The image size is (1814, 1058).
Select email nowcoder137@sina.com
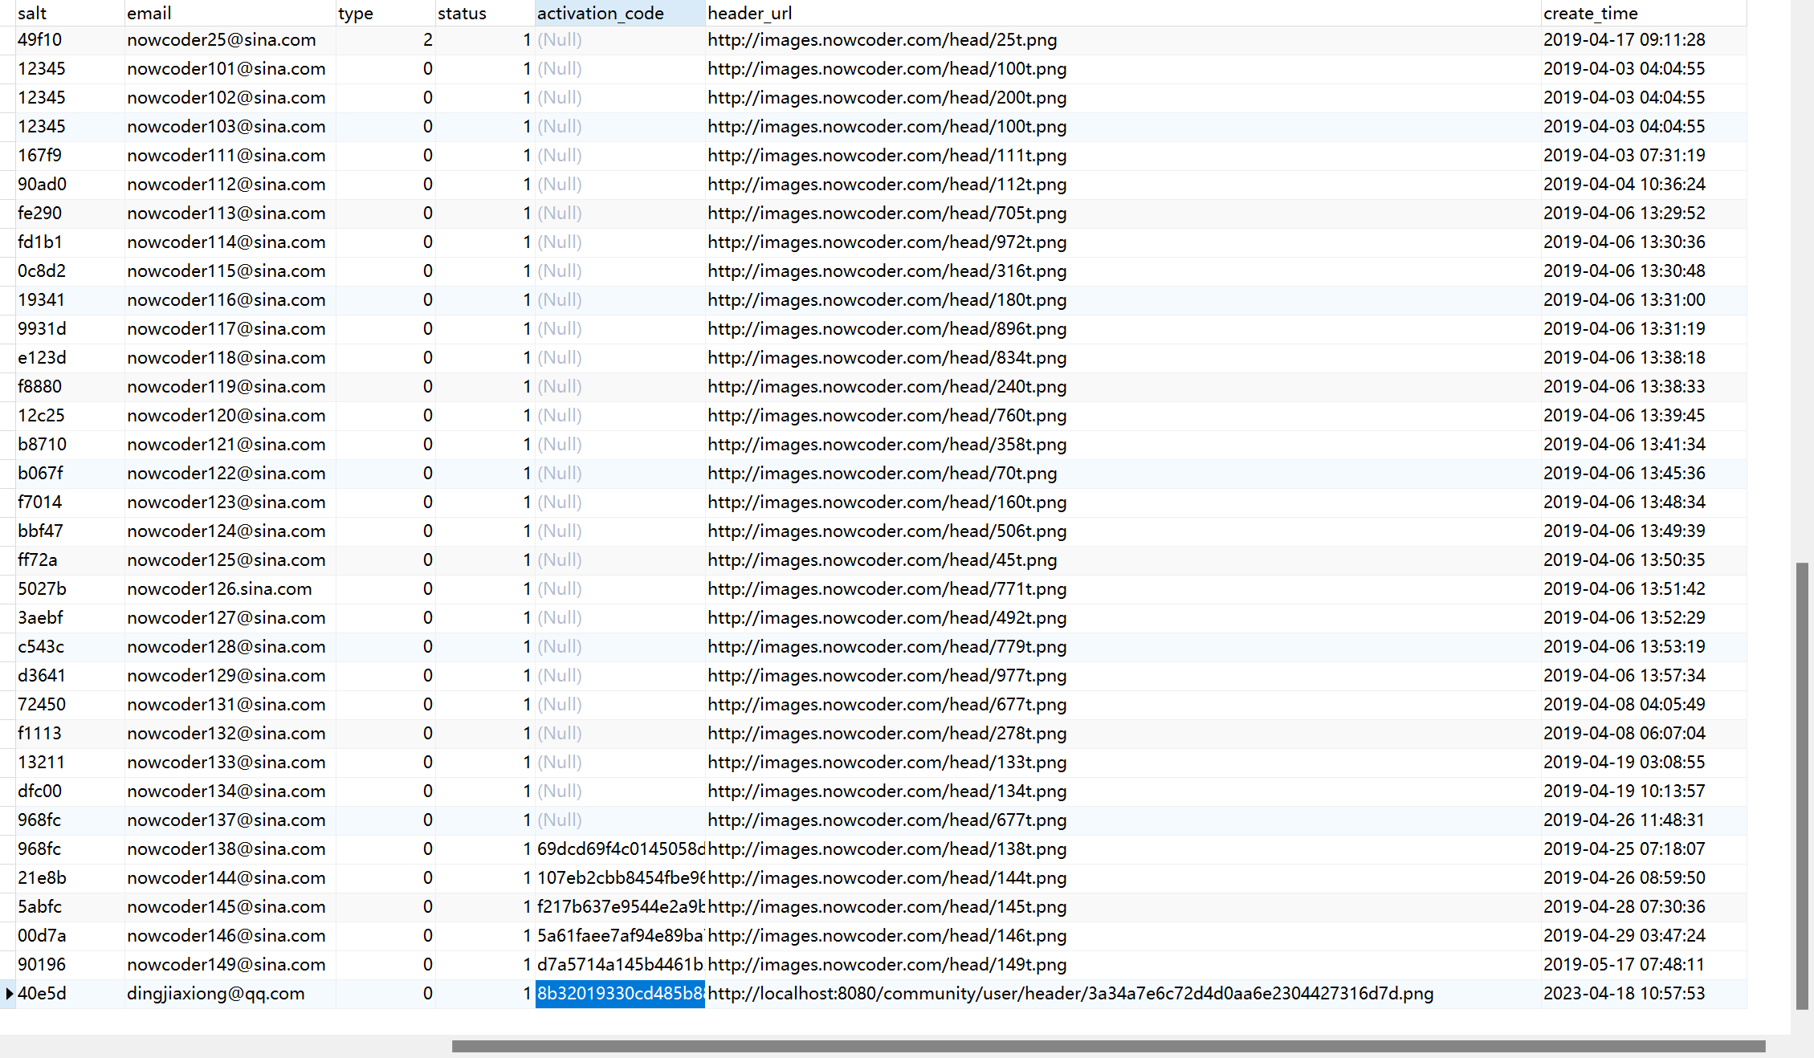[x=230, y=820]
